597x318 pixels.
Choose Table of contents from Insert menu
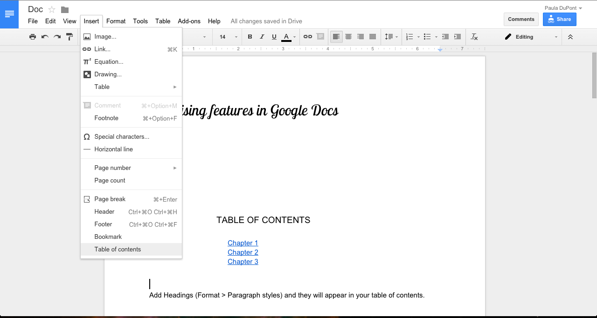coord(118,249)
